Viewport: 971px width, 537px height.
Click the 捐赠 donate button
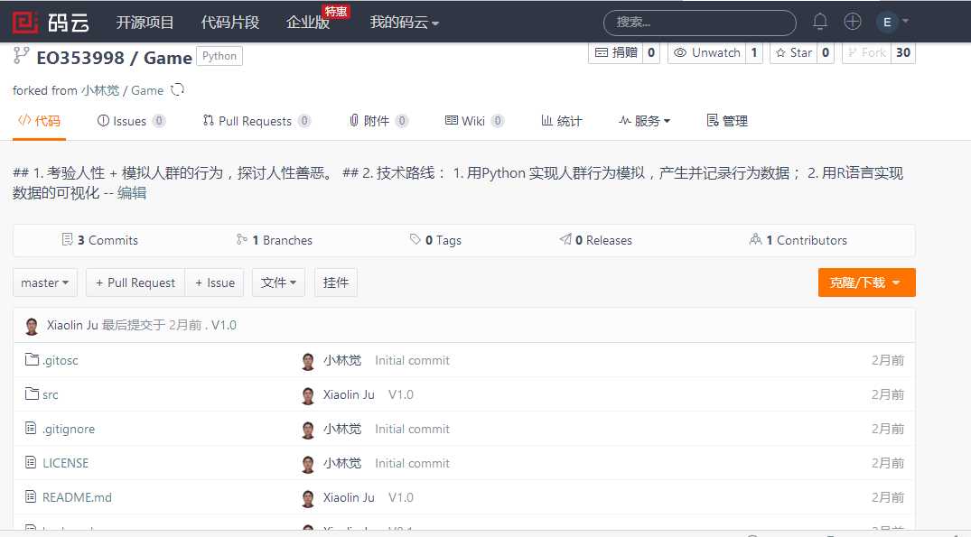615,52
